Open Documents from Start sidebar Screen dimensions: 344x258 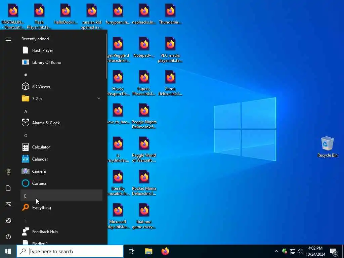click(x=8, y=188)
